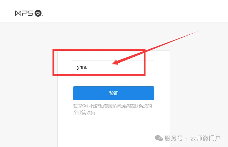Click the 企业管理员 text line
228x147 pixels.
coord(84,112)
